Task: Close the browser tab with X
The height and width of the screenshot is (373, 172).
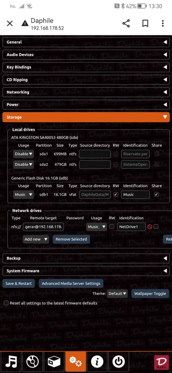Action: point(10,24)
